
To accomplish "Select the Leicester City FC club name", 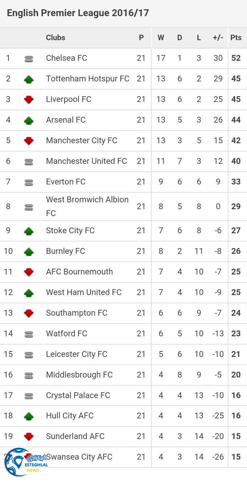I will coord(77,354).
